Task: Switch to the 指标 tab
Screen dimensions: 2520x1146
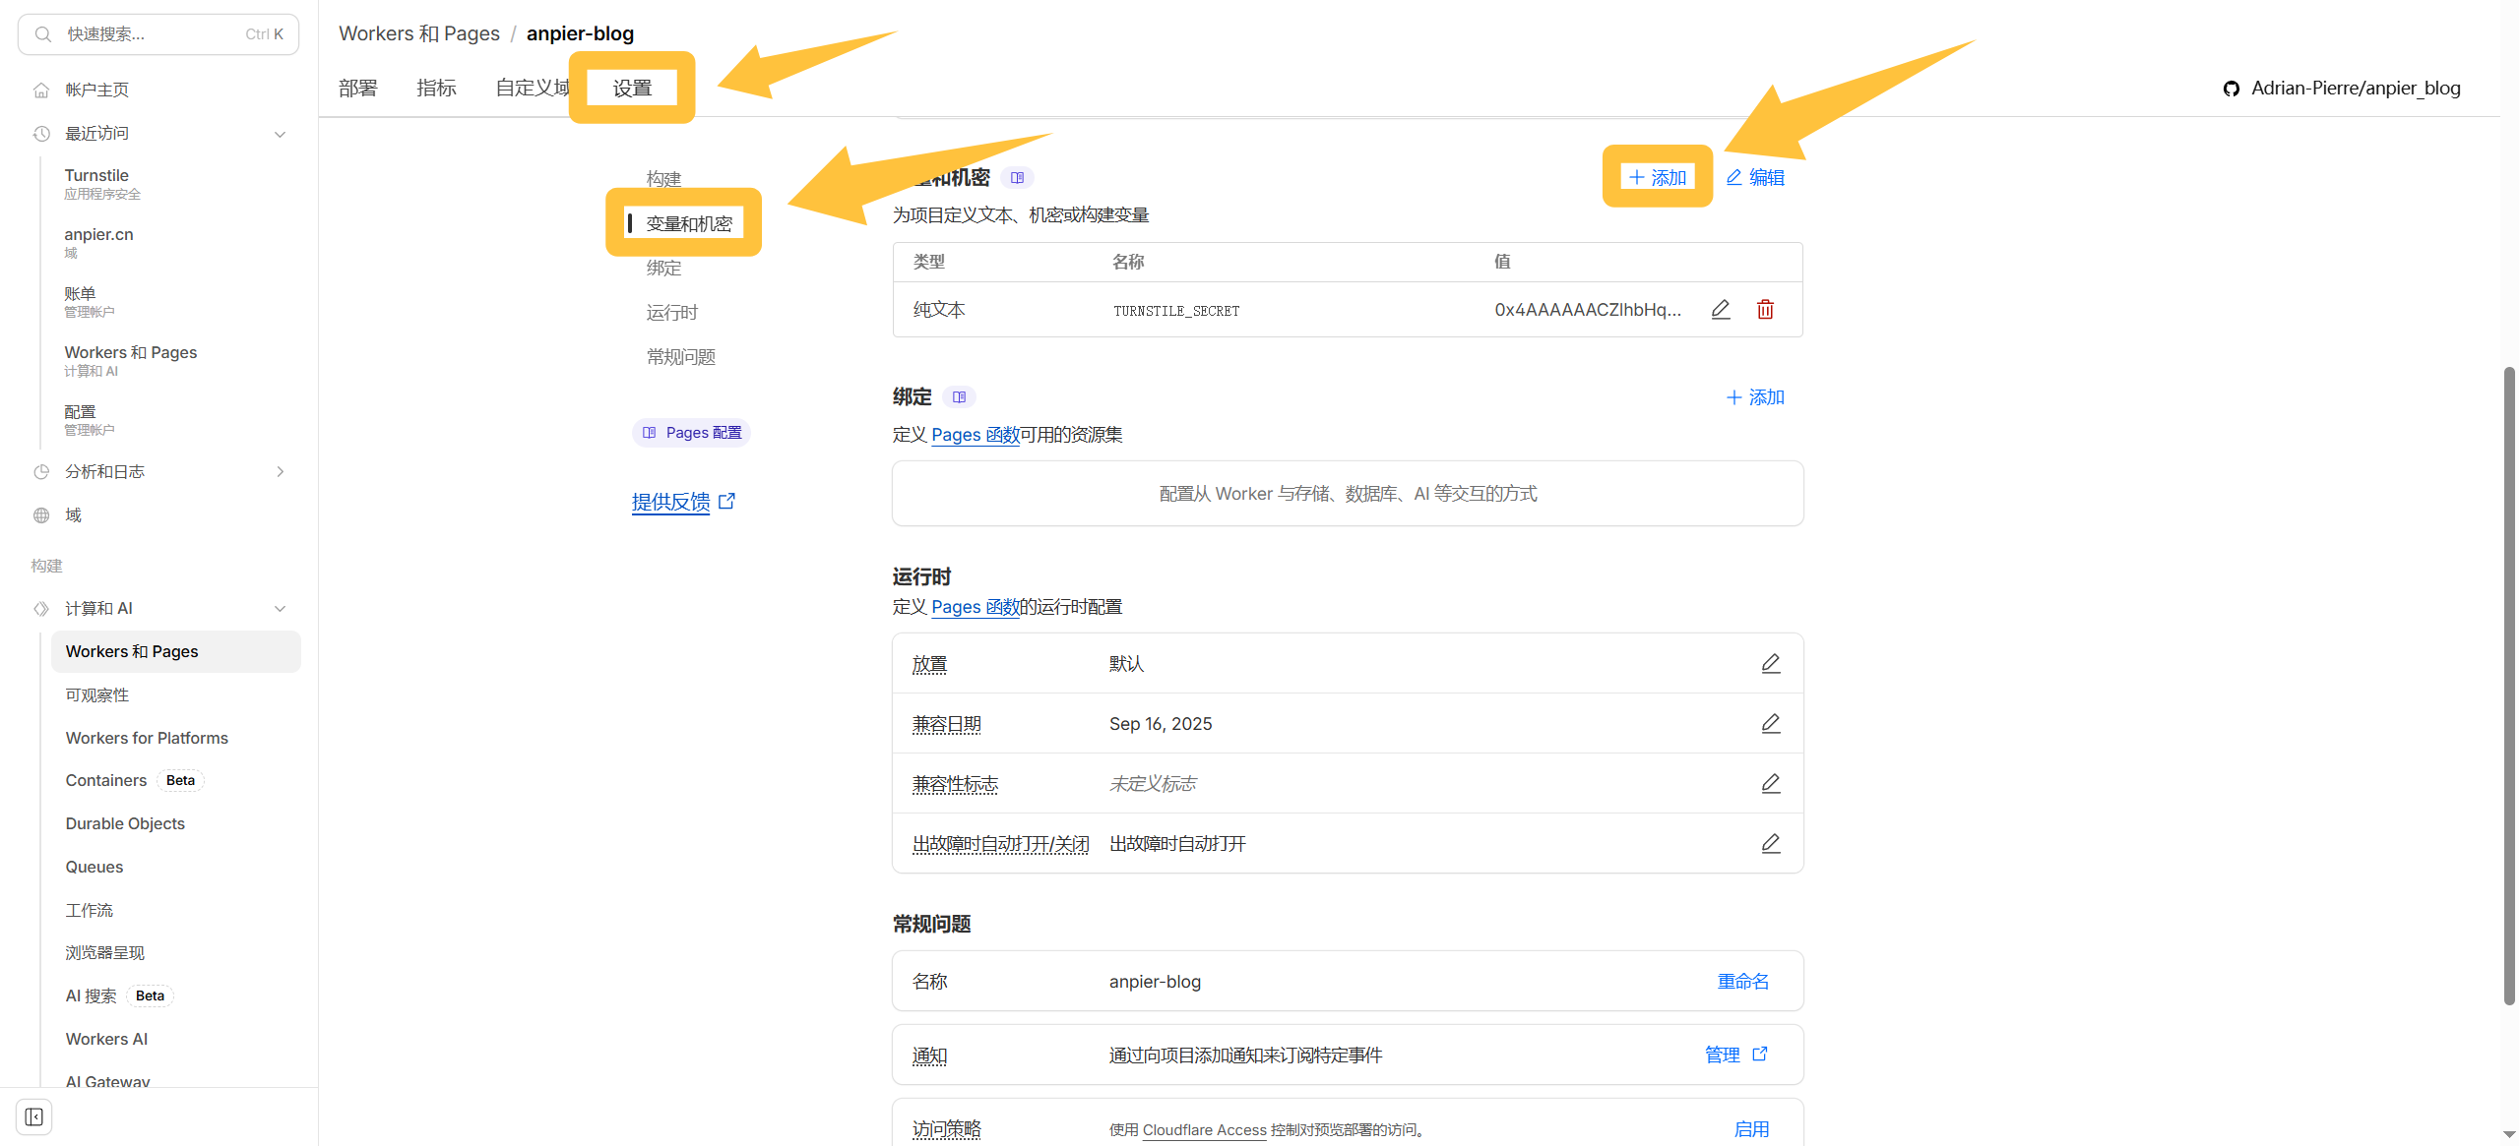Action: (x=437, y=89)
